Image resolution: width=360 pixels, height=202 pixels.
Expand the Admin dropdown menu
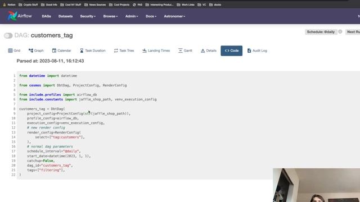(x=132, y=16)
